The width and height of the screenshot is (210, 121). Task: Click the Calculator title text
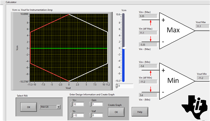point(11,2)
